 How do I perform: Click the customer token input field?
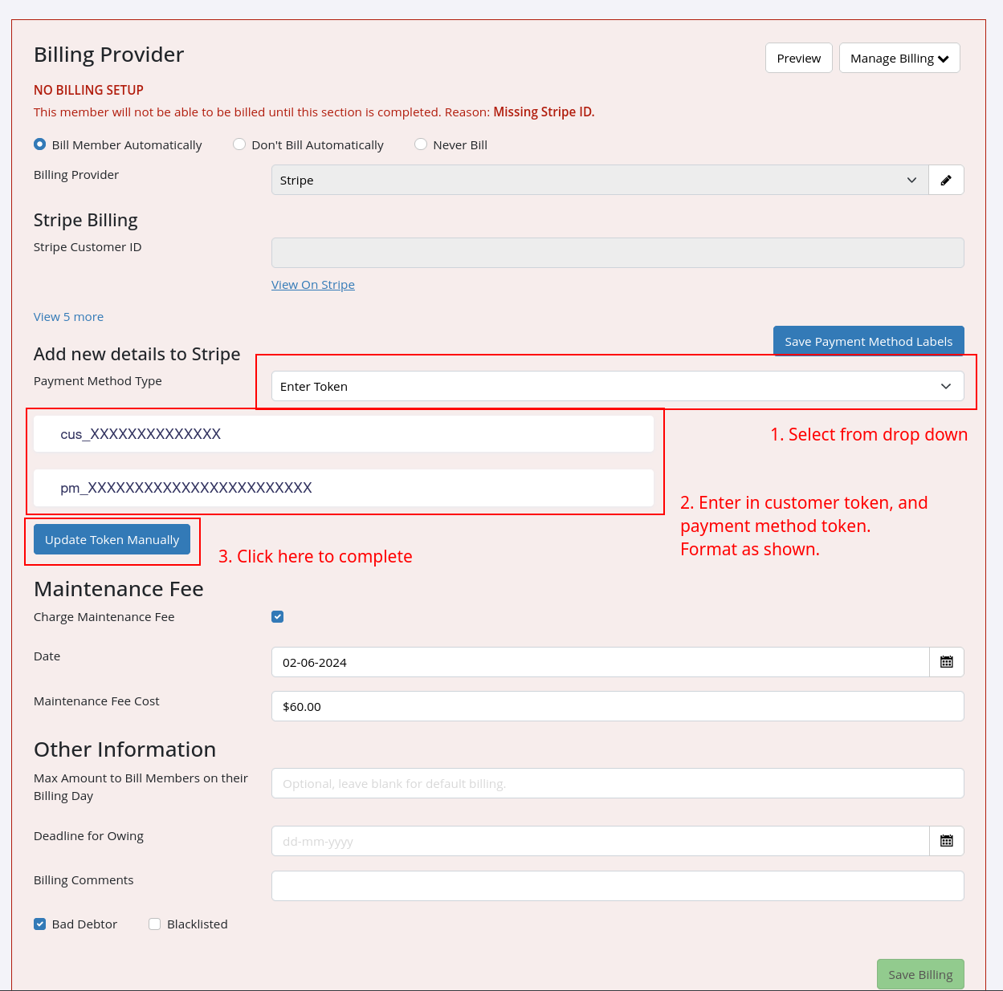pyautogui.click(x=344, y=433)
